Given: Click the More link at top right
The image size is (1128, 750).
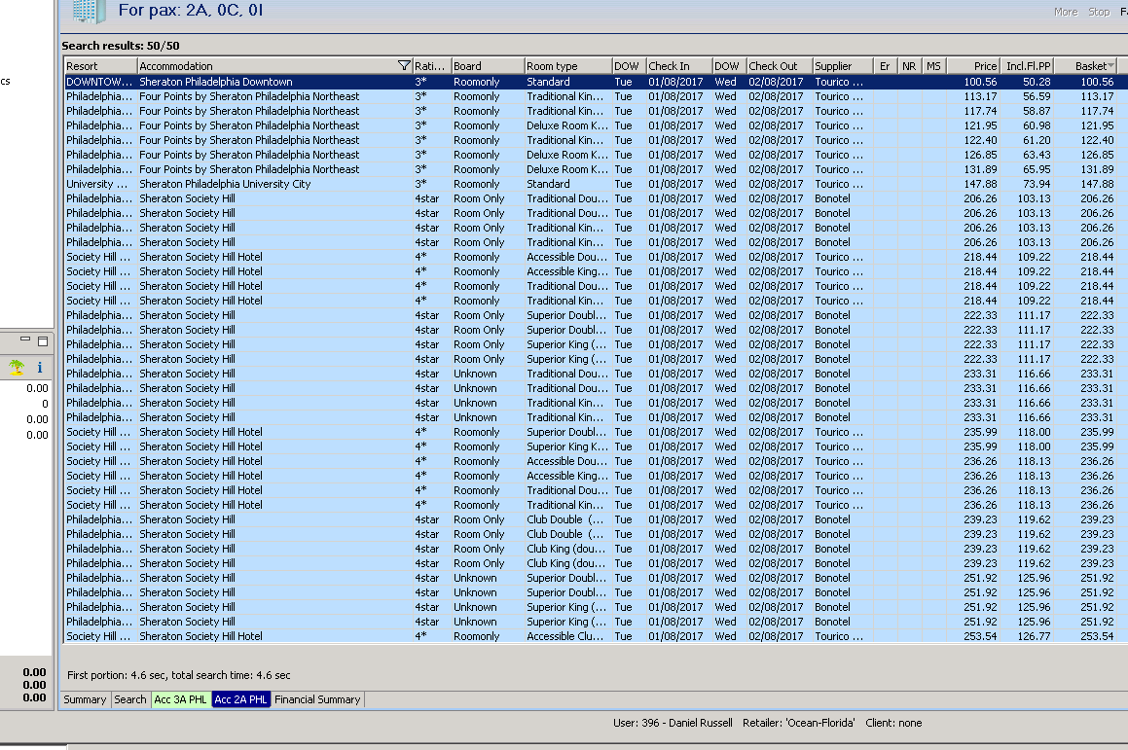Looking at the screenshot, I should point(1066,12).
